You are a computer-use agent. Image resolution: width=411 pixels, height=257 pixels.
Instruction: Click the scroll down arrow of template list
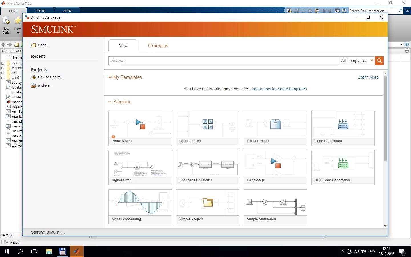(x=385, y=226)
